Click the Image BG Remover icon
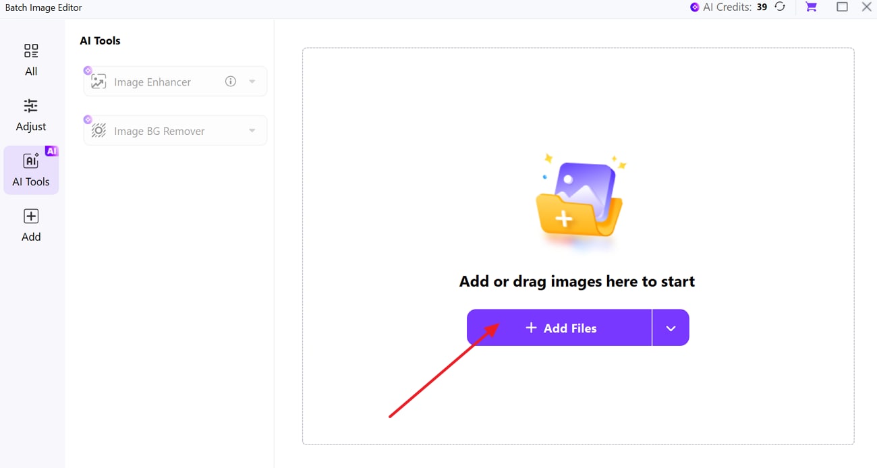The image size is (877, 468). tap(98, 131)
